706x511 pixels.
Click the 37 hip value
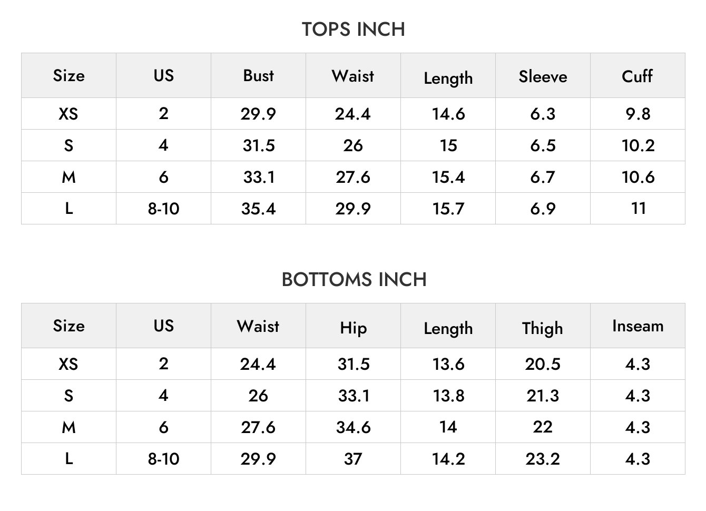[353, 459]
